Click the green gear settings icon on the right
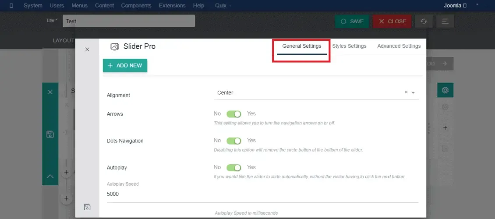This screenshot has width=495, height=219. 445,90
